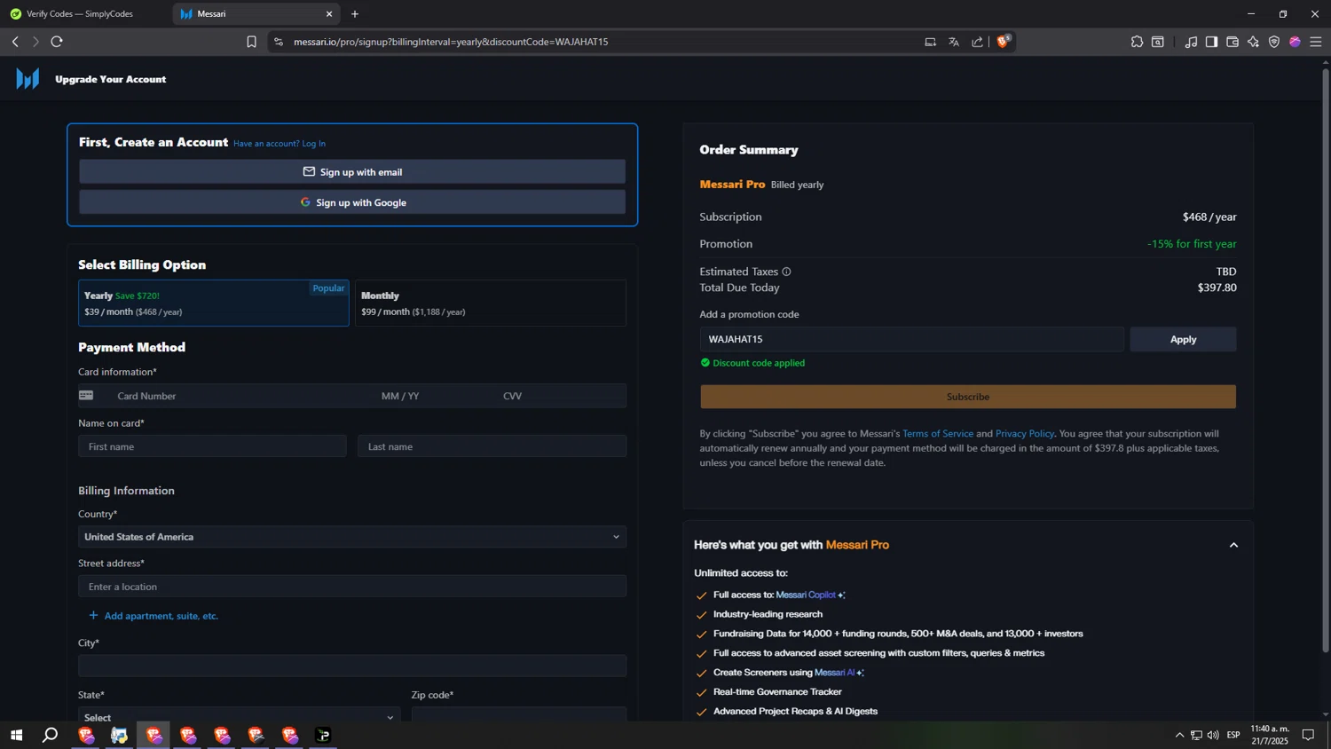
Task: Click the share icon in the address bar
Action: (x=977, y=42)
